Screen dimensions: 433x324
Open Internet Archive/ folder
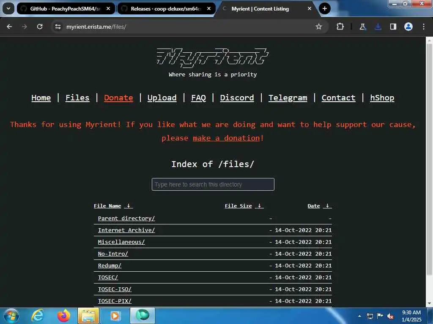(x=126, y=230)
